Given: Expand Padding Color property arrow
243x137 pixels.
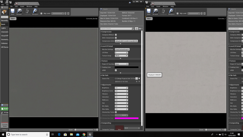Looking at the screenshot, I should click(x=101, y=67).
